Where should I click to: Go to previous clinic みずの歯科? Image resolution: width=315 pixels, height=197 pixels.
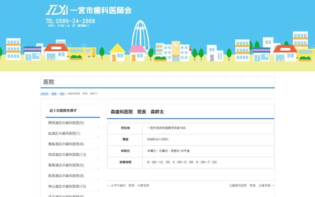(128, 186)
